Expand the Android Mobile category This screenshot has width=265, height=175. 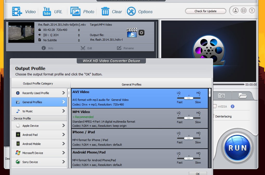pyautogui.click(x=39, y=144)
